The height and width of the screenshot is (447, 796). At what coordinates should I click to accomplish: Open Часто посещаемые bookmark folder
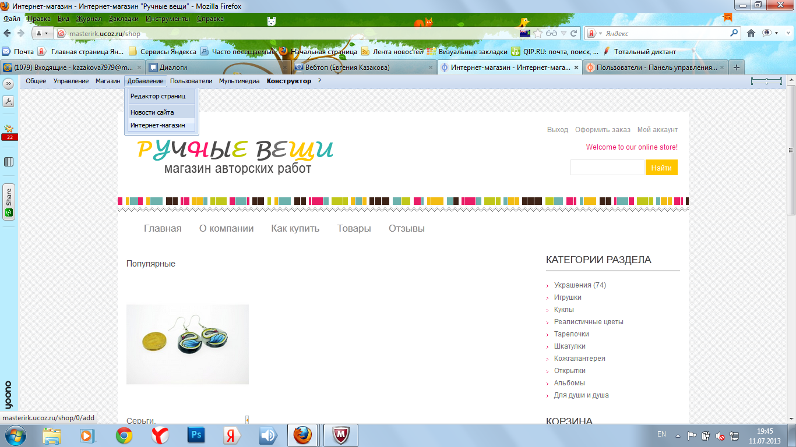point(238,51)
